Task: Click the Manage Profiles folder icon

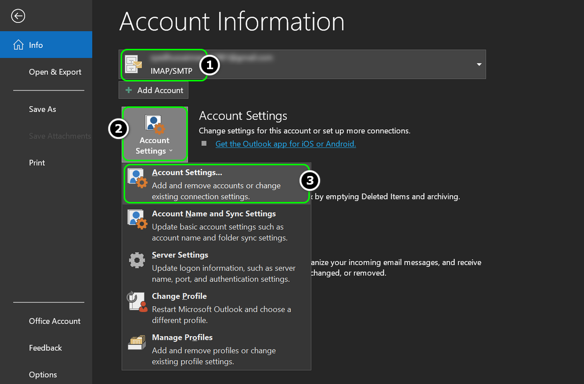Action: (x=137, y=343)
